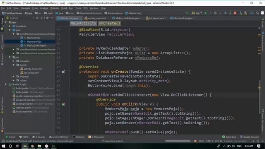265x149 pixels.
Task: Click the launching activity progress bar
Action: 179,141
